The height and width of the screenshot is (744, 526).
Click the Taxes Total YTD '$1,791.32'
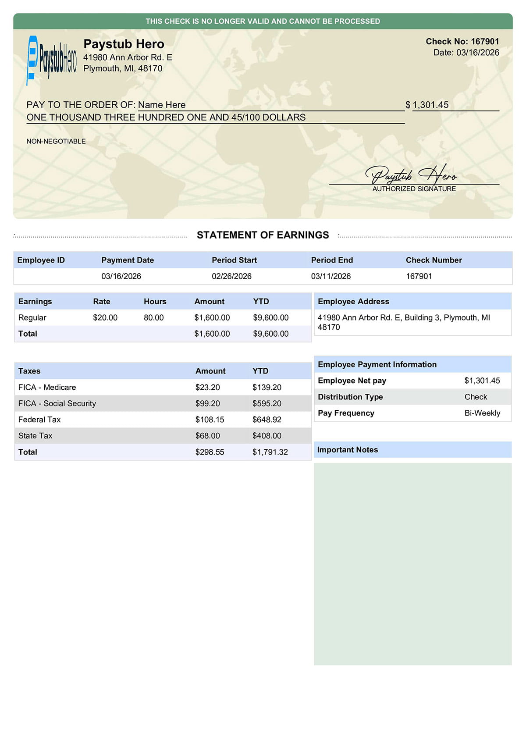pyautogui.click(x=270, y=452)
